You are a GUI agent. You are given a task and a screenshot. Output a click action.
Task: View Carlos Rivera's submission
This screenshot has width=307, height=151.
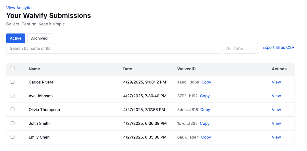pyautogui.click(x=276, y=82)
